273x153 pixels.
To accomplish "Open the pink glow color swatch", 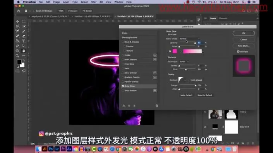I will (175, 51).
